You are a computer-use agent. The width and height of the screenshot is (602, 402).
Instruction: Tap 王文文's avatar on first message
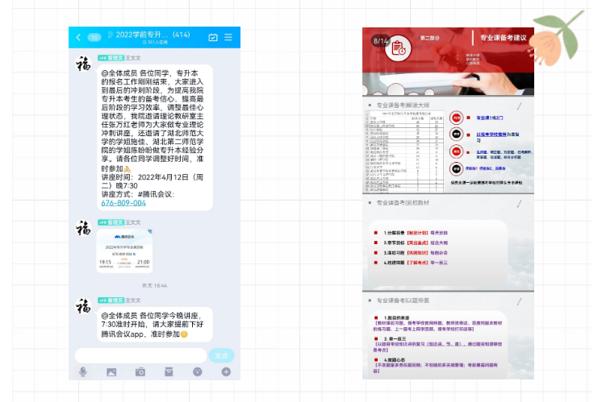point(83,63)
